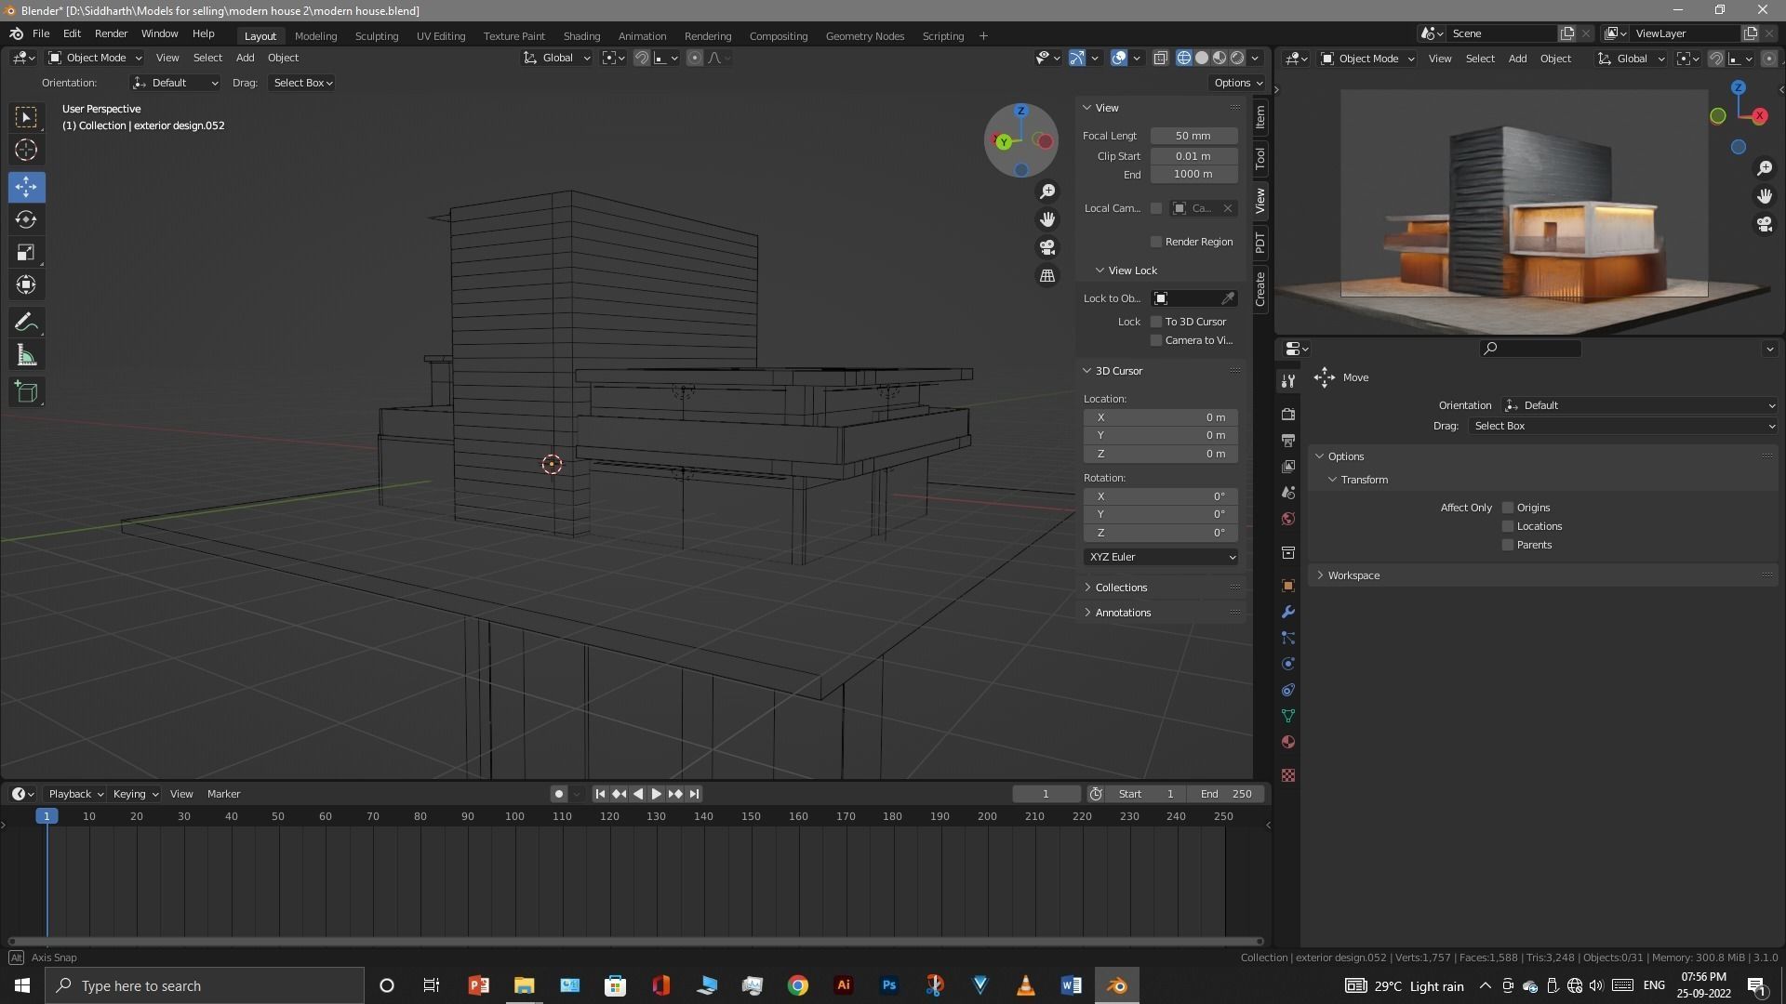1786x1004 pixels.
Task: Jump to the timeline end frame
Action: pos(694,794)
